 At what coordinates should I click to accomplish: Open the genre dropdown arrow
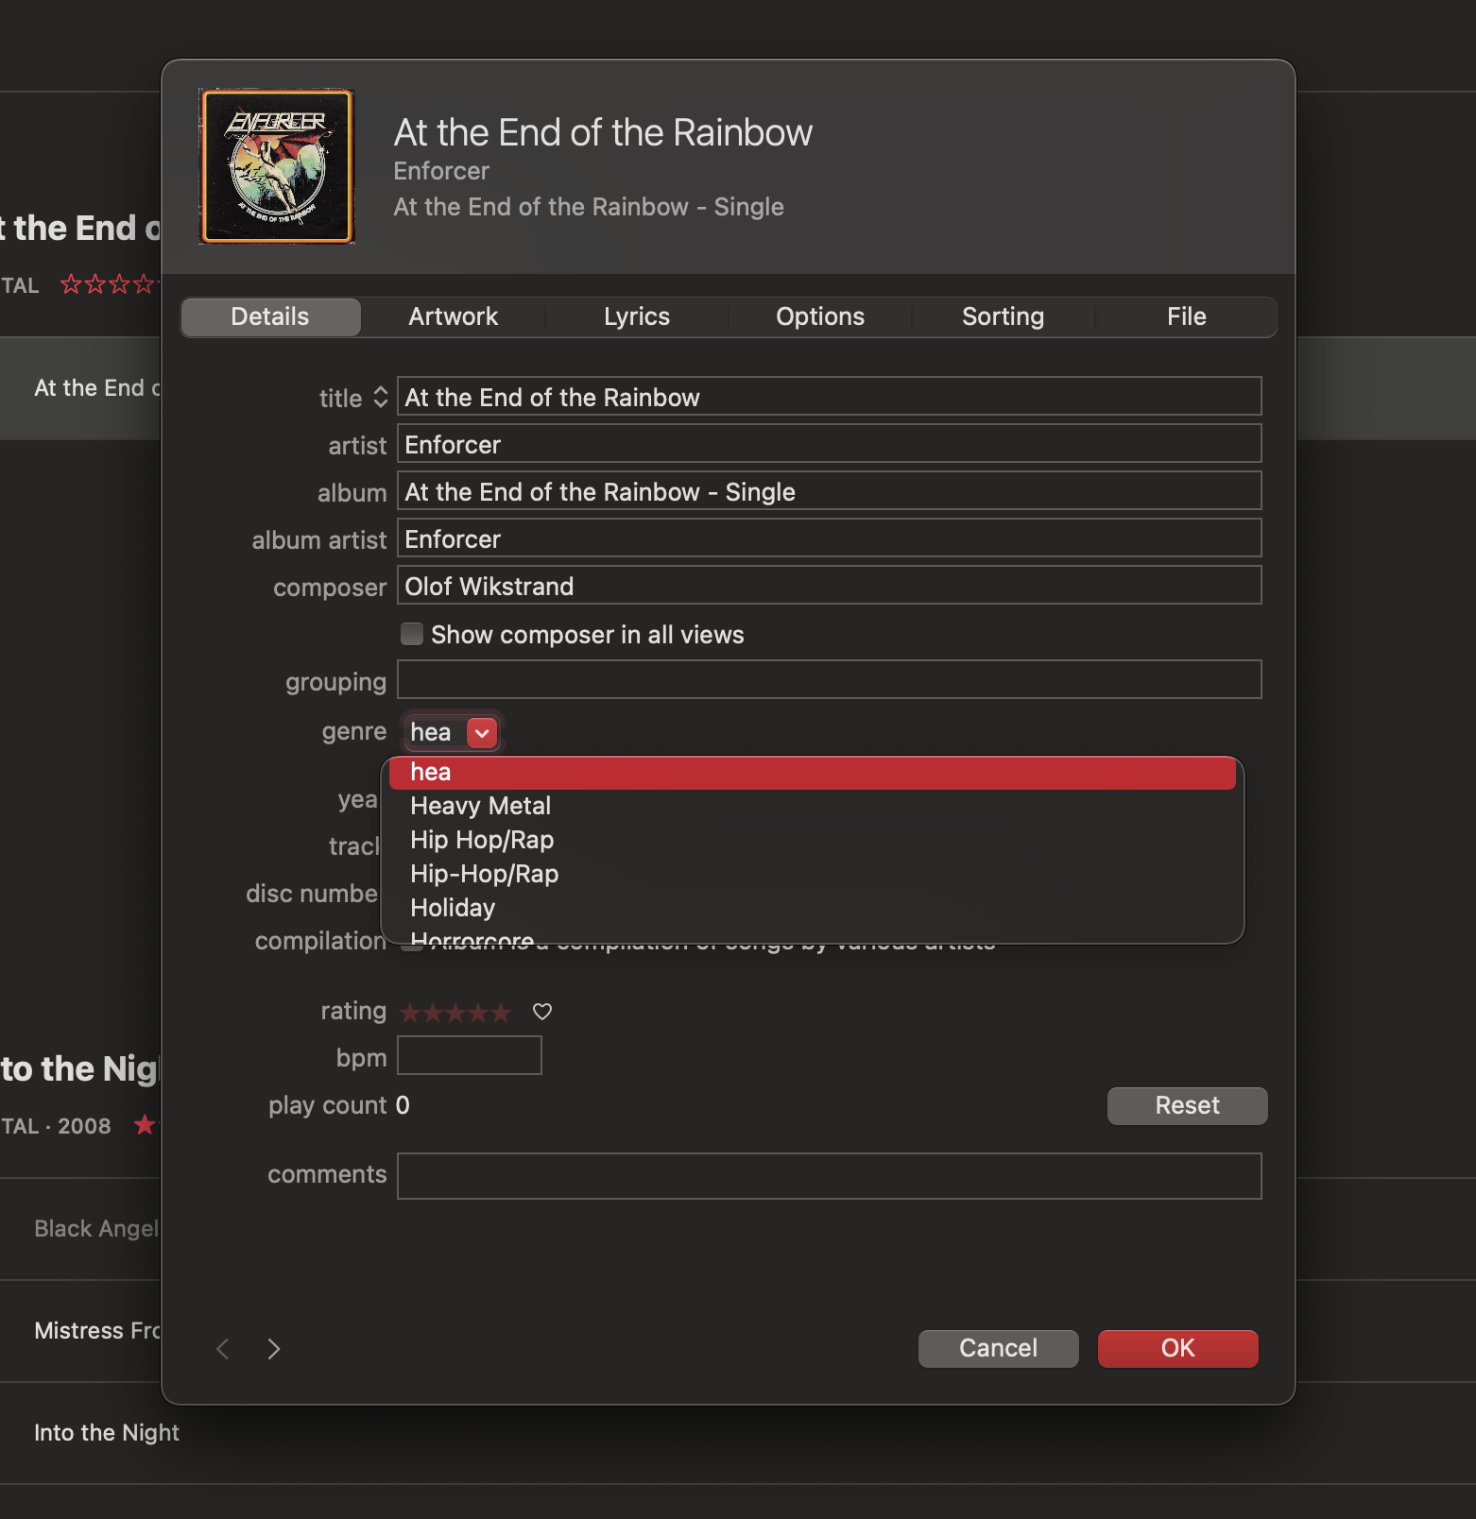click(x=482, y=733)
